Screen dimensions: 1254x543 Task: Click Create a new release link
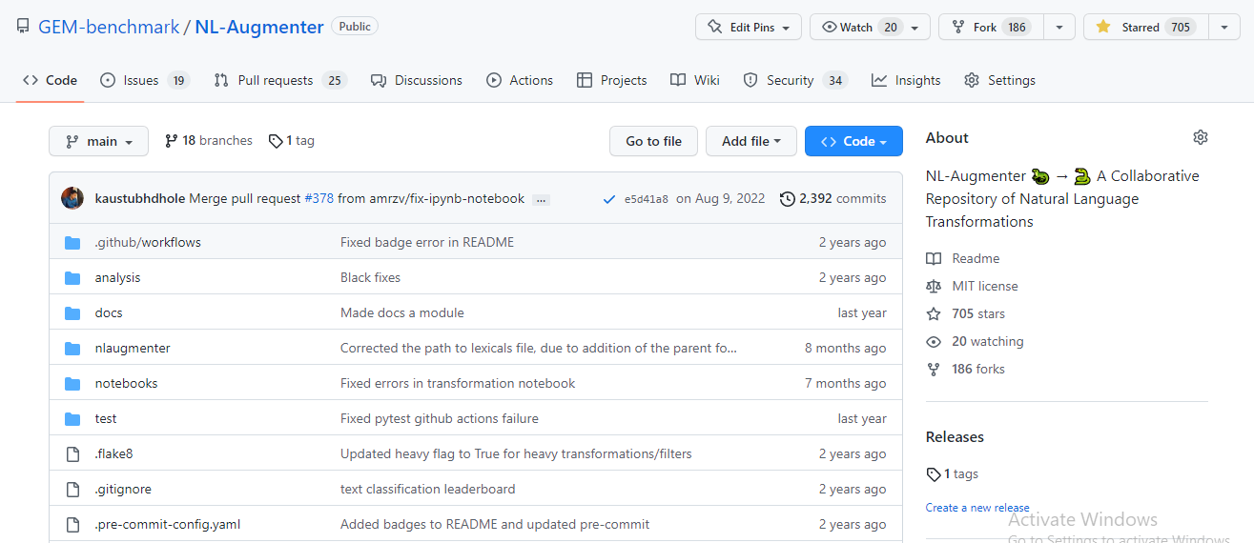coord(977,508)
